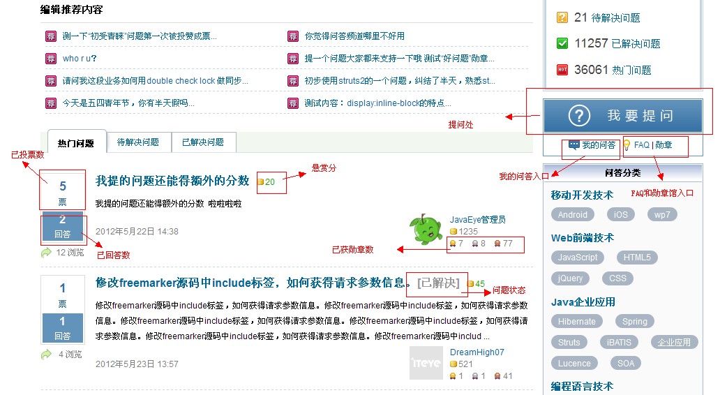The width and height of the screenshot is (727, 395).
Task: Select the Hibernate category tag
Action: (577, 321)
